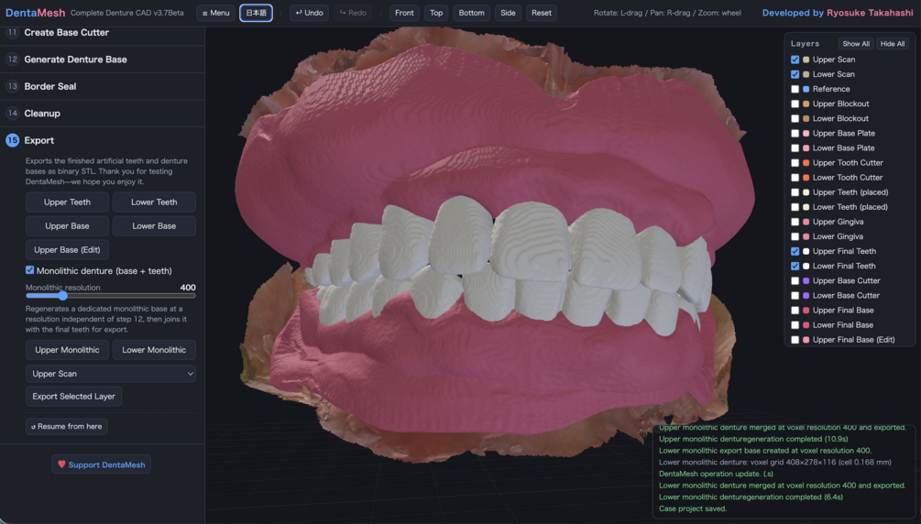Click the Ryosuke Takahashi developer credit

pos(870,13)
